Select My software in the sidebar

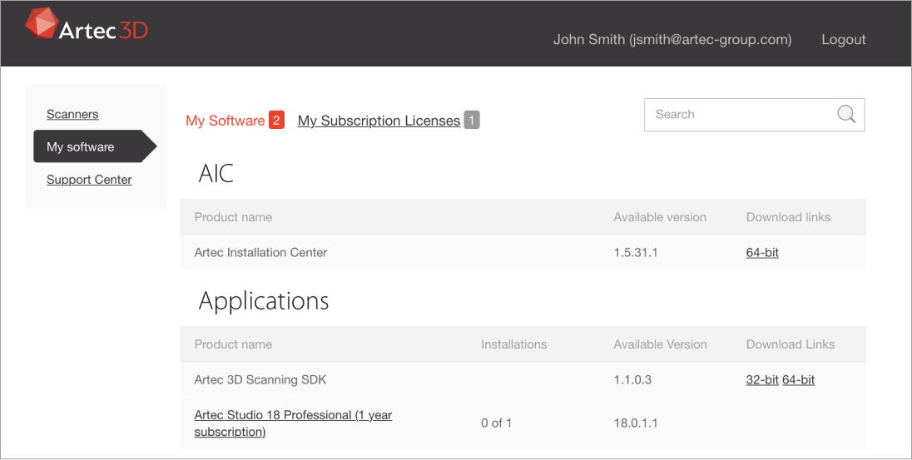(96, 146)
